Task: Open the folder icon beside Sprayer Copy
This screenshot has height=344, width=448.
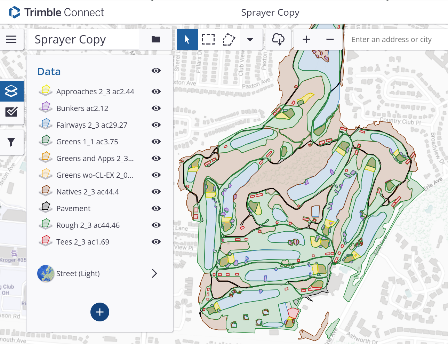Action: (x=156, y=39)
